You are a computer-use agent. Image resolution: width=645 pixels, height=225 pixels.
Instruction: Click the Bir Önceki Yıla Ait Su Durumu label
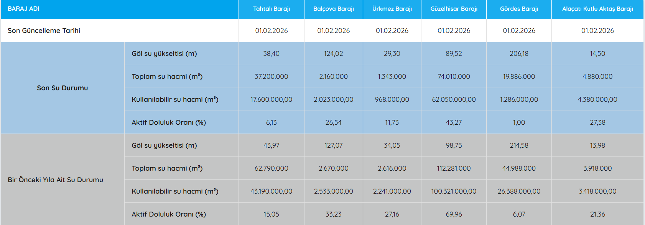[x=55, y=180]
